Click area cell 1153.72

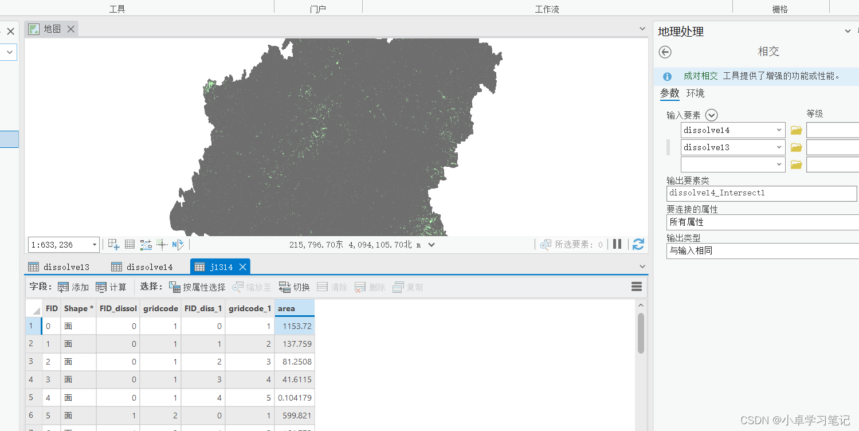[x=295, y=326]
